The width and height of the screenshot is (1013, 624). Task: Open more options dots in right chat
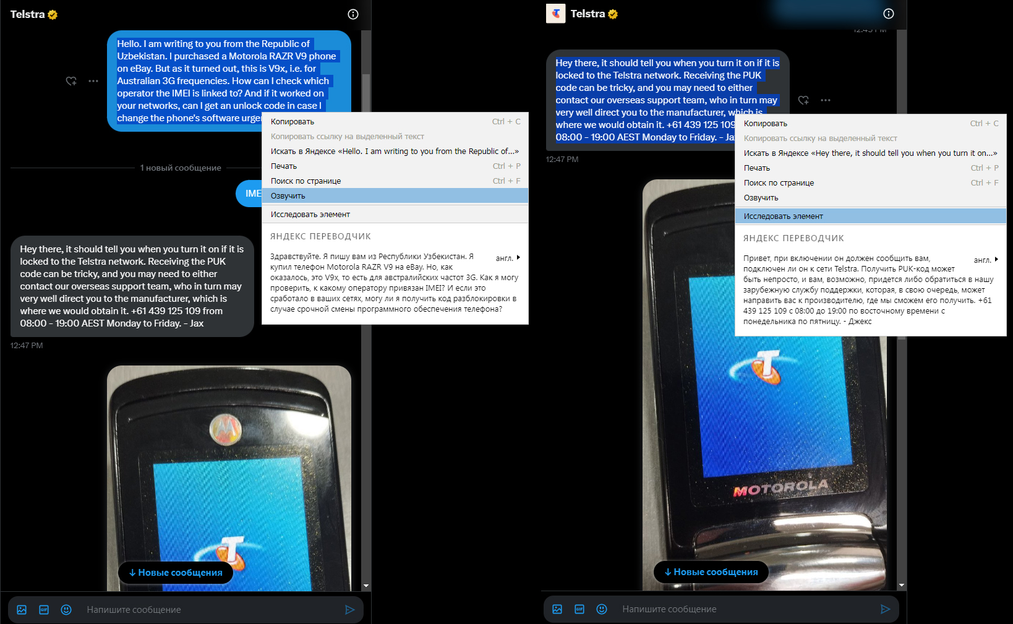click(826, 100)
